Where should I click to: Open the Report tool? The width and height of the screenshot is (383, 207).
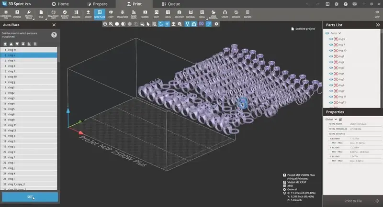pyautogui.click(x=248, y=14)
